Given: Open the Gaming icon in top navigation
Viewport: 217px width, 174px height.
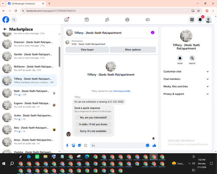Looking at the screenshot, I should pos(148,20).
